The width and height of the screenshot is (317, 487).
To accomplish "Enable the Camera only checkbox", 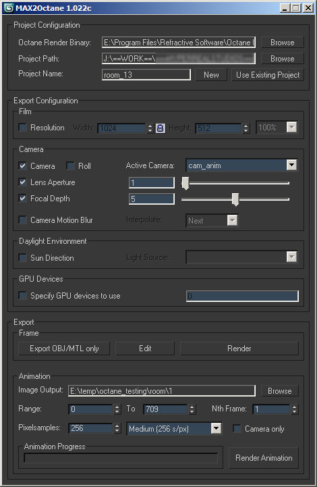I will (x=237, y=429).
